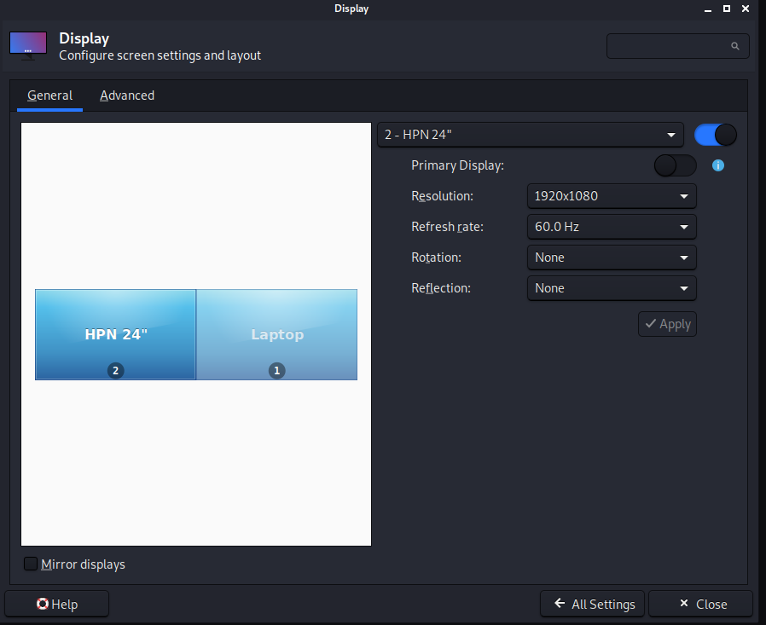Expand the Reflection dropdown
Viewport: 766px width, 625px height.
611,288
